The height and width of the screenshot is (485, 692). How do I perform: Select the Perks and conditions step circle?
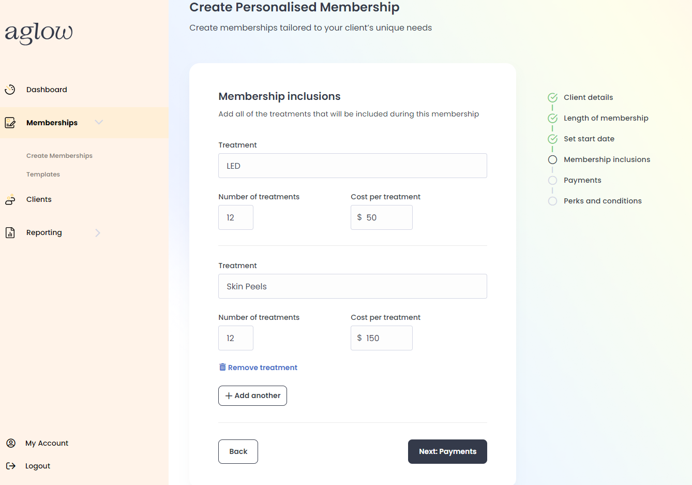552,201
